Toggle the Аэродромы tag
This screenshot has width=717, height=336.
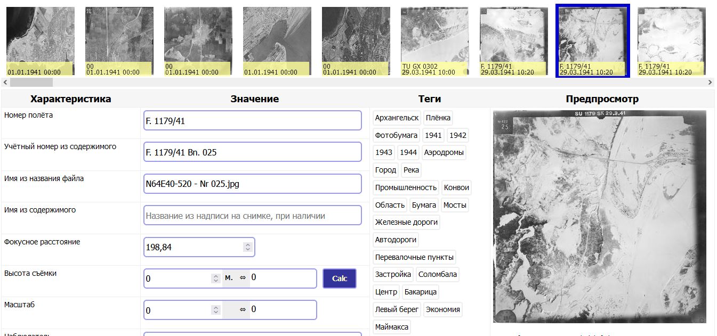pyautogui.click(x=444, y=152)
